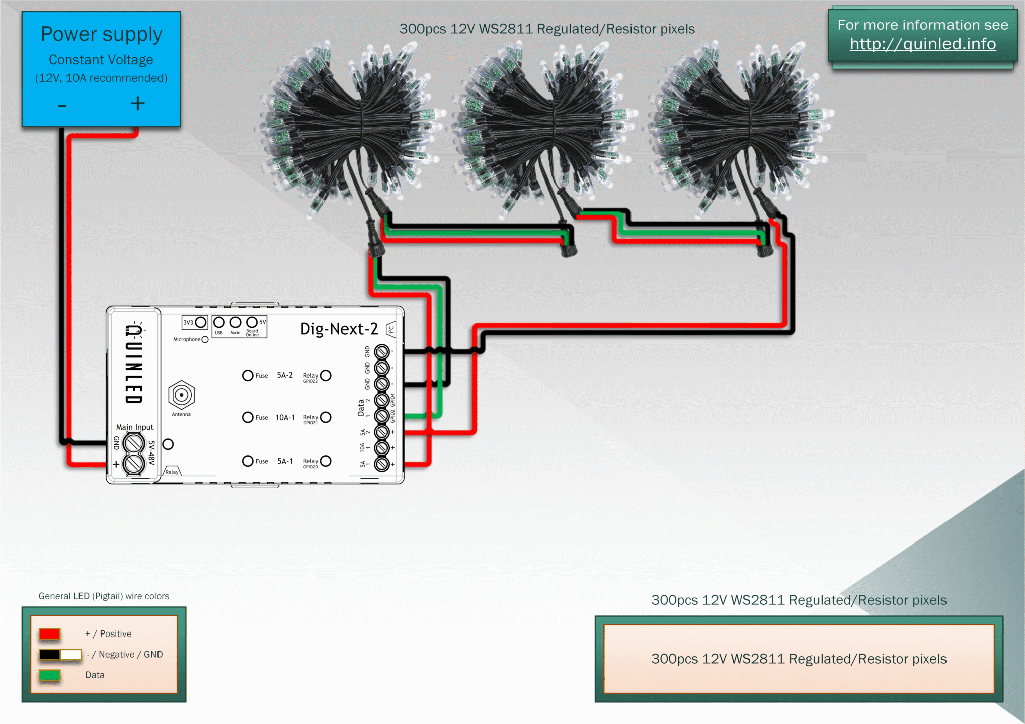1025x724 pixels.
Task: Click the Board Online 5V indicator circle
Action: click(x=252, y=322)
